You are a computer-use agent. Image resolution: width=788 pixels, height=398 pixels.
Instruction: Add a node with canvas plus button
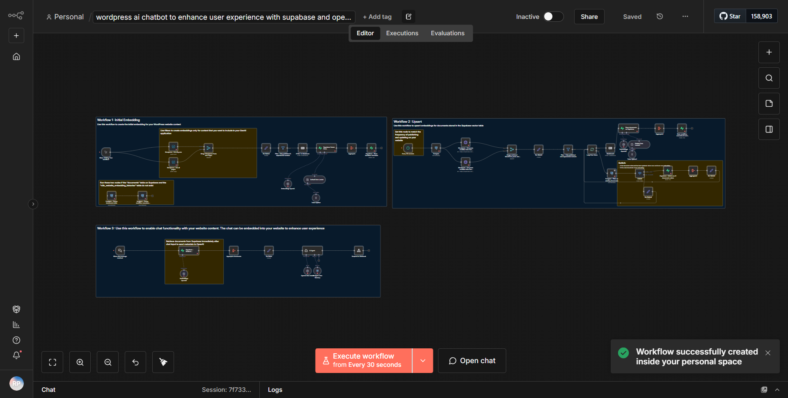coord(769,52)
